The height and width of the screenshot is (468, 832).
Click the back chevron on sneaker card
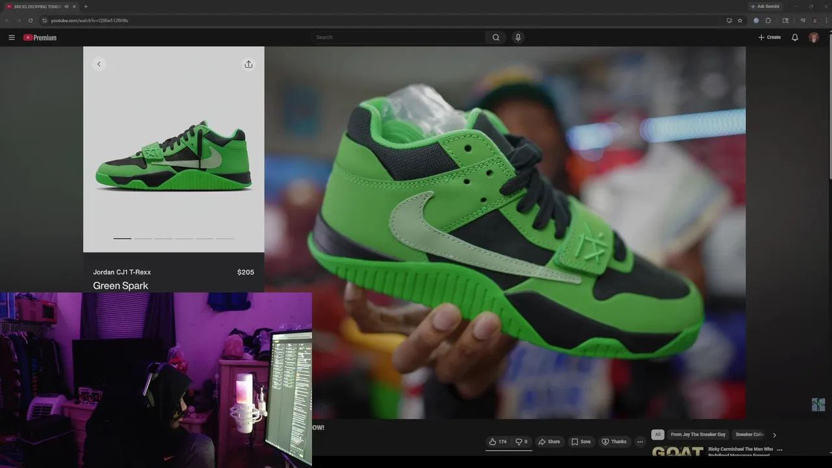[x=99, y=64]
